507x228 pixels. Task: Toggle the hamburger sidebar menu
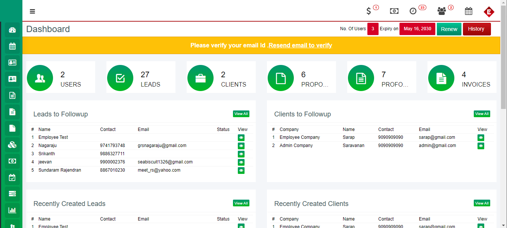(x=32, y=11)
